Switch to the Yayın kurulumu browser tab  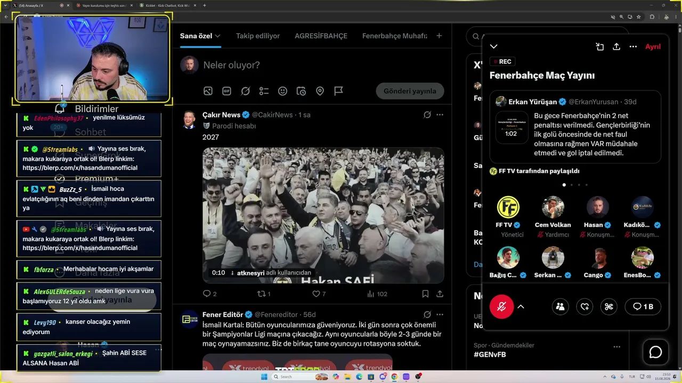pyautogui.click(x=104, y=5)
